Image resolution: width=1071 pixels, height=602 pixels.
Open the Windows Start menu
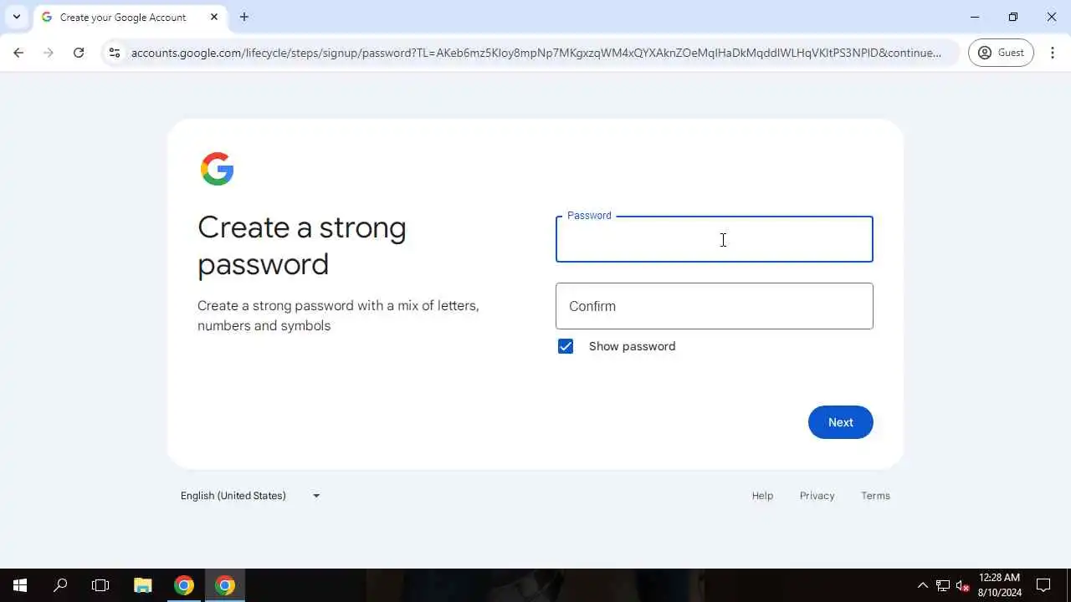(20, 585)
